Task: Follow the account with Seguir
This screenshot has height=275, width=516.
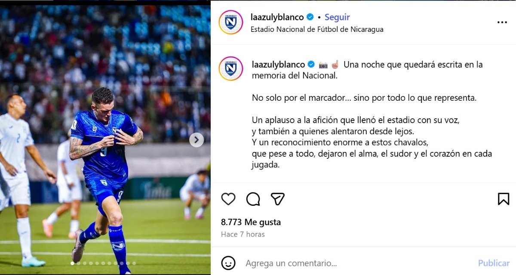Action: (x=337, y=17)
